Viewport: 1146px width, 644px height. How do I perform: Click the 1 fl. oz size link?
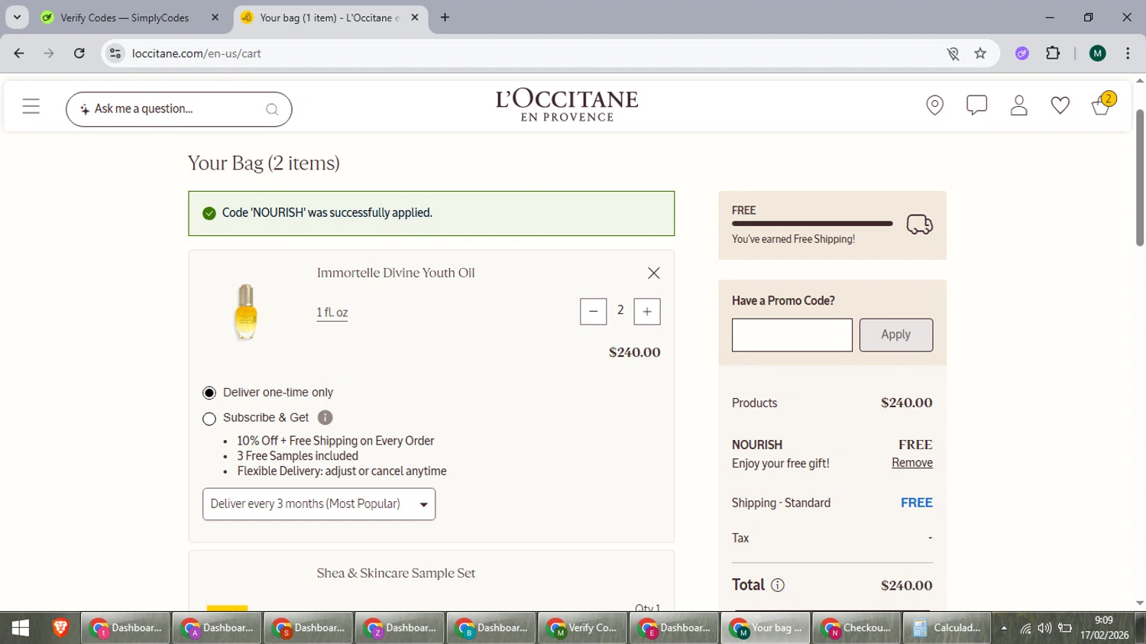[332, 312]
